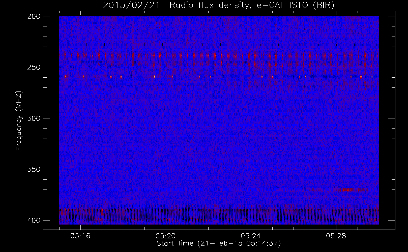This screenshot has width=408, height=252.
Task: Select the 350 frequency tick label
Action: coord(34,169)
